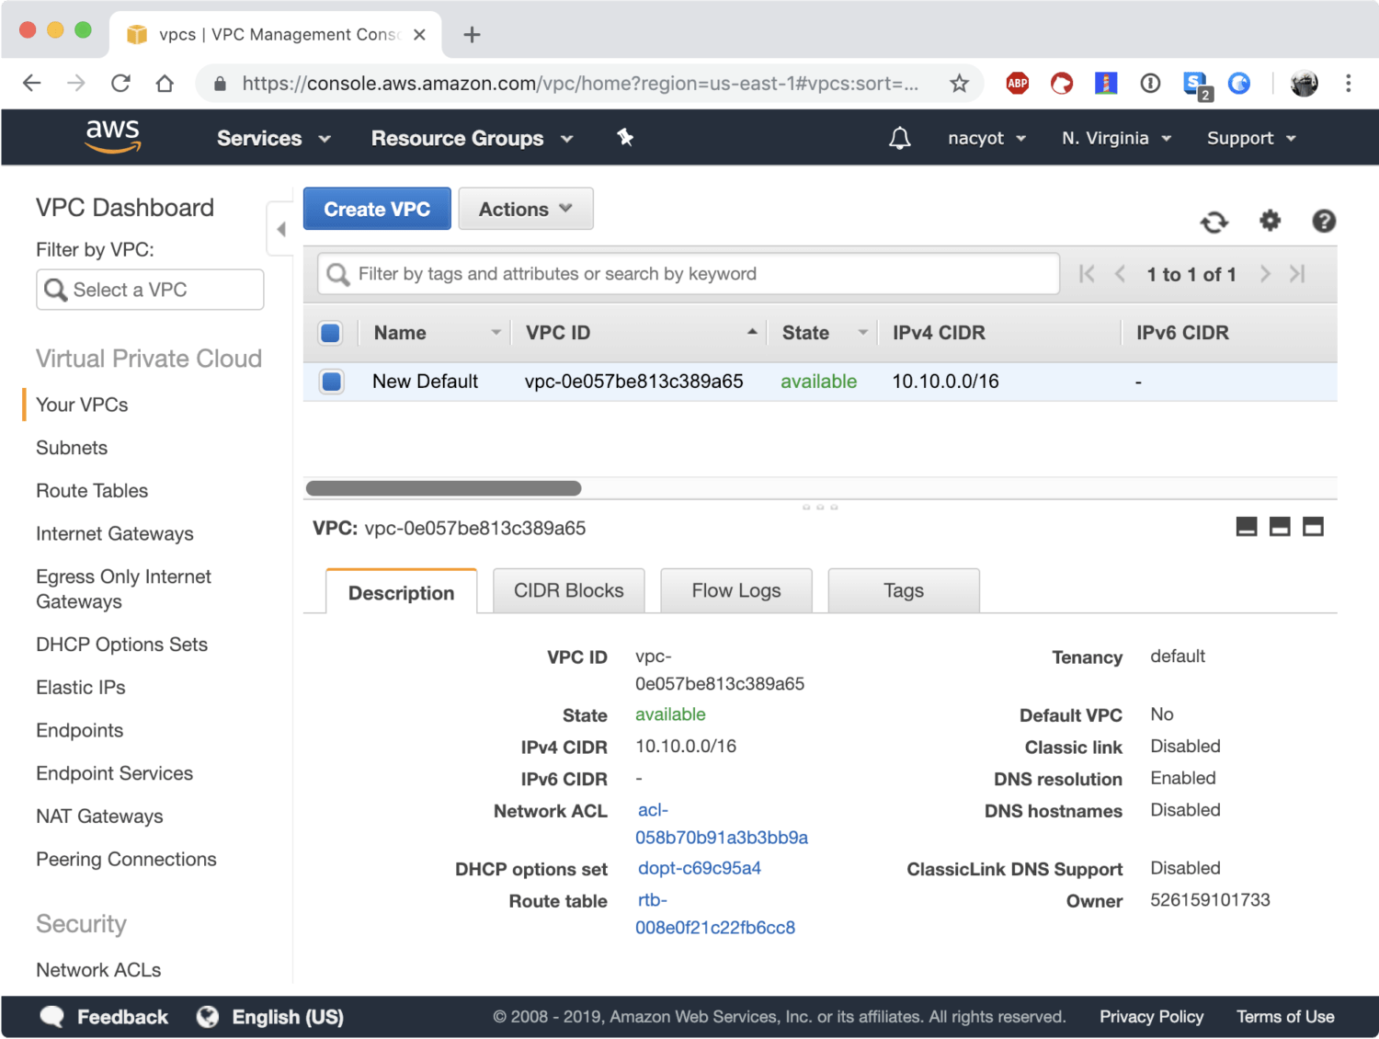Click the Feedback chat bubble icon
Viewport: 1379px width, 1039px height.
click(x=52, y=1016)
